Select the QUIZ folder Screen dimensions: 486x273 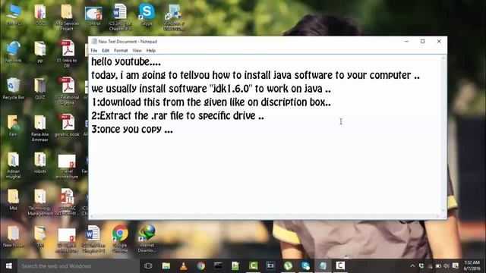tap(40, 89)
